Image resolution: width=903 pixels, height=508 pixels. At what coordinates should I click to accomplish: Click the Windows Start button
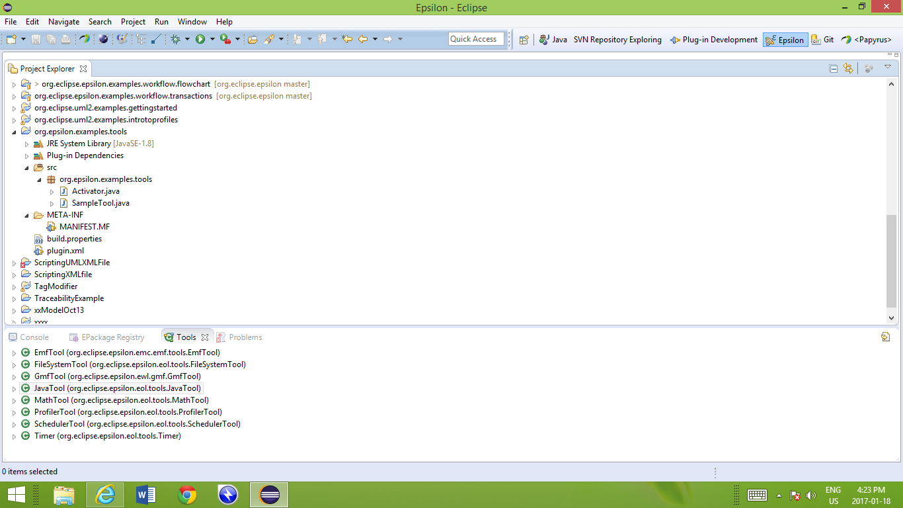point(16,495)
